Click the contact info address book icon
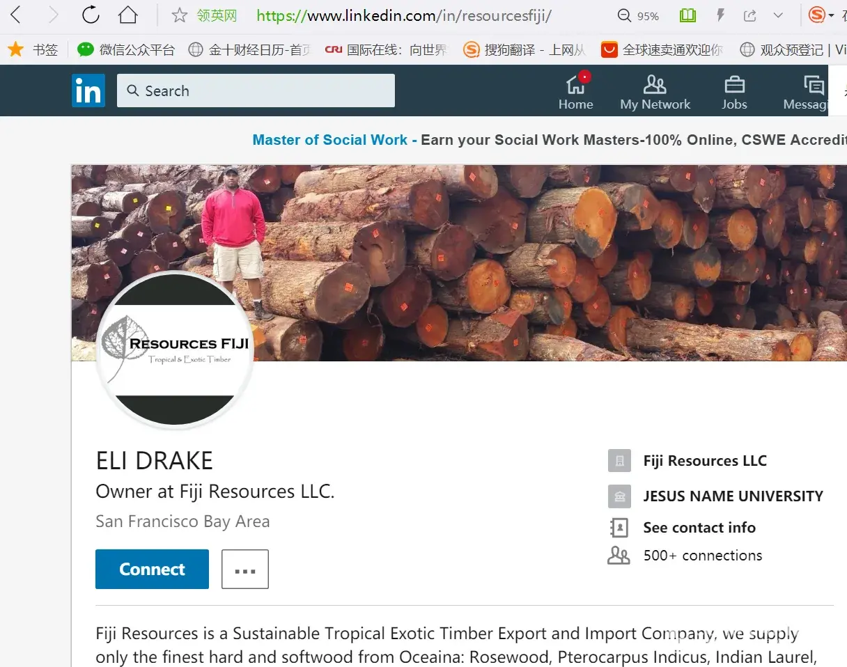Viewport: 847px width, 667px height. tap(619, 528)
